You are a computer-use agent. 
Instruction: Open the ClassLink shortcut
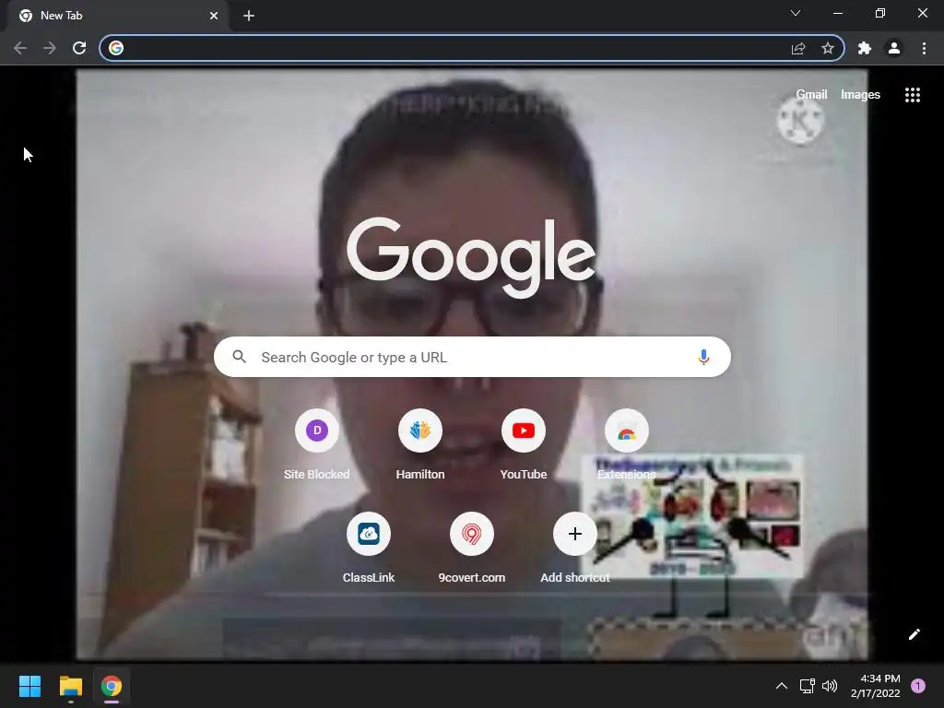pos(369,534)
